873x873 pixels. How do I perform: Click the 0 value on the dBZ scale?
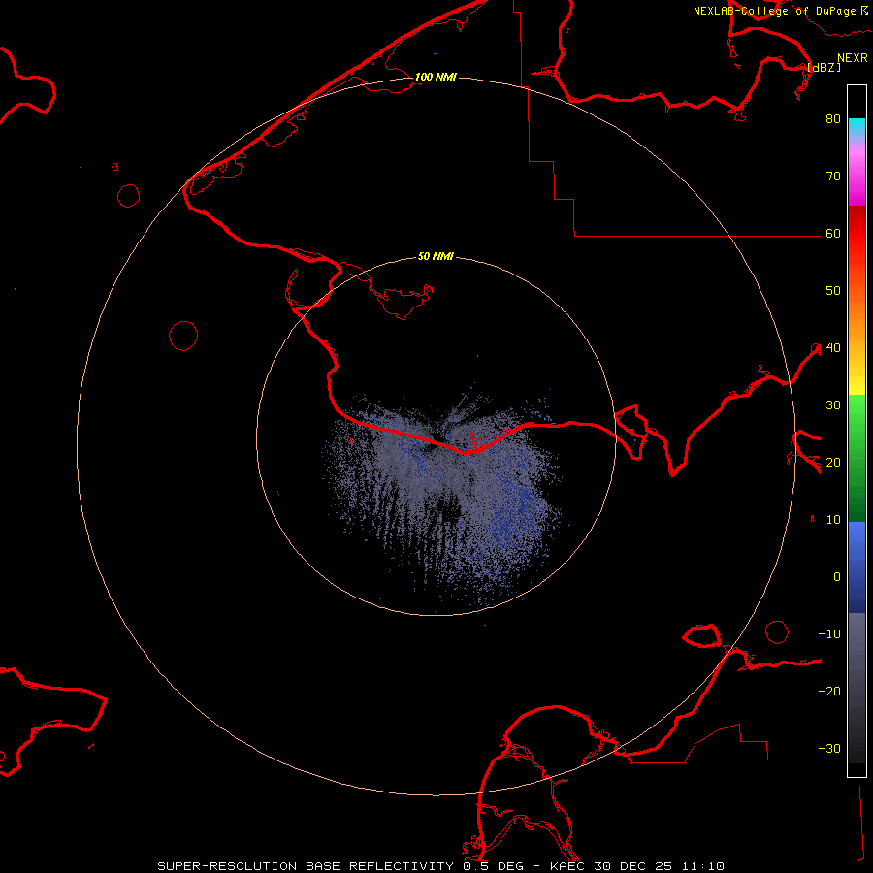(837, 577)
